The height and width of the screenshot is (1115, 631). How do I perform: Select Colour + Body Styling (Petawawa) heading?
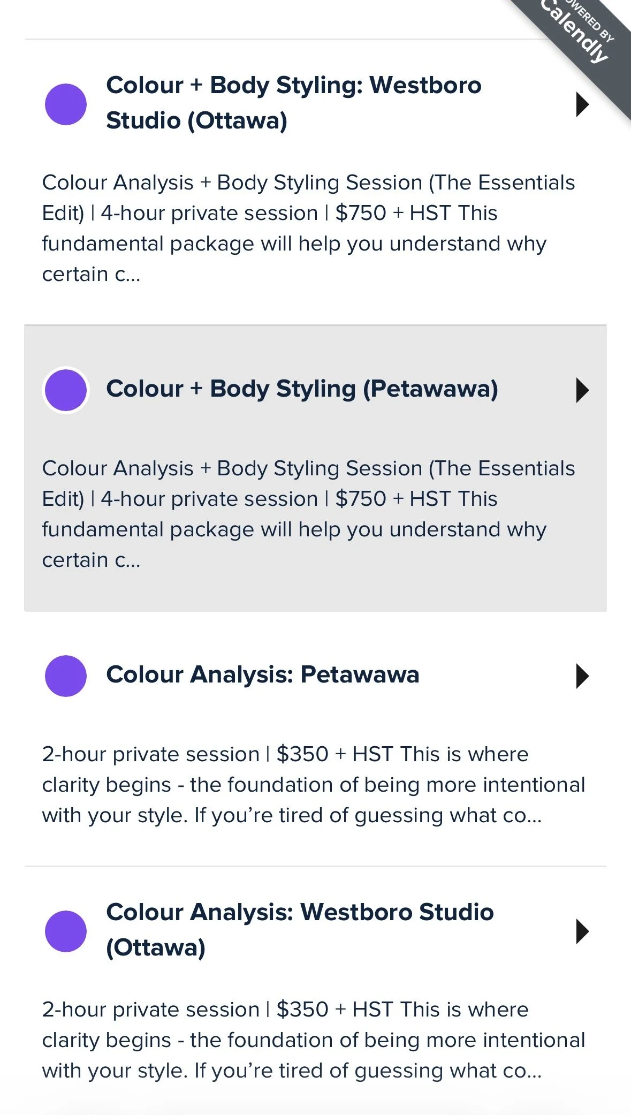302,389
